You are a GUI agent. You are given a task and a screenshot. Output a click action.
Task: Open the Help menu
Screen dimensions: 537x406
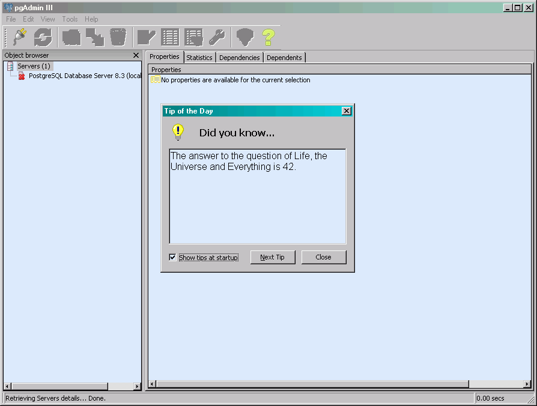click(x=91, y=19)
